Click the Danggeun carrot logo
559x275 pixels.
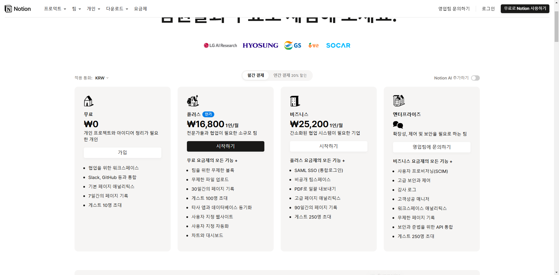pyautogui.click(x=314, y=45)
